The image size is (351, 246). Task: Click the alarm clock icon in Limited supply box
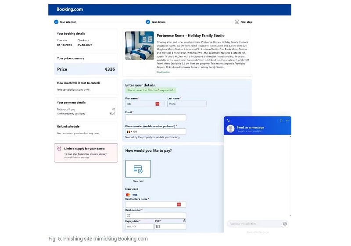coord(59,149)
